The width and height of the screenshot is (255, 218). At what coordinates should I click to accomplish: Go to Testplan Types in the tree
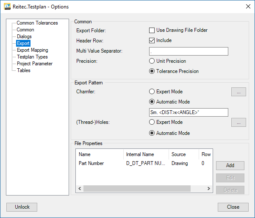[32, 57]
